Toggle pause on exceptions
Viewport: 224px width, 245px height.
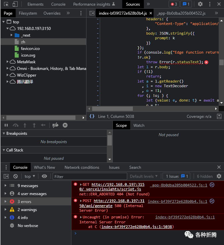tap(65, 125)
